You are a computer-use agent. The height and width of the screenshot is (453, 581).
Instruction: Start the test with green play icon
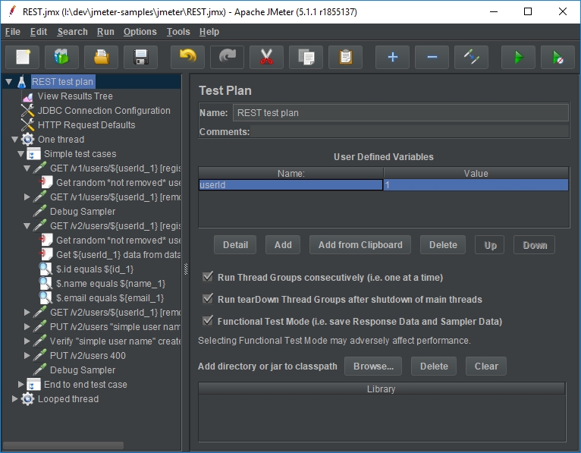518,58
